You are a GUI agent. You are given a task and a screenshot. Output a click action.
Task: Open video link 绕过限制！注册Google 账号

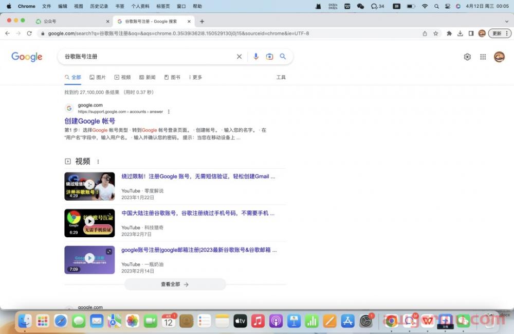[x=198, y=177]
